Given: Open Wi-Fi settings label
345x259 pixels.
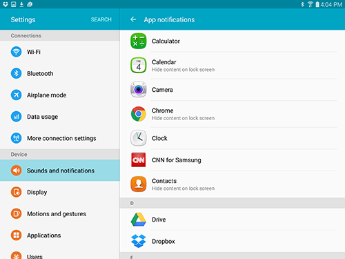Looking at the screenshot, I should pyautogui.click(x=34, y=52).
